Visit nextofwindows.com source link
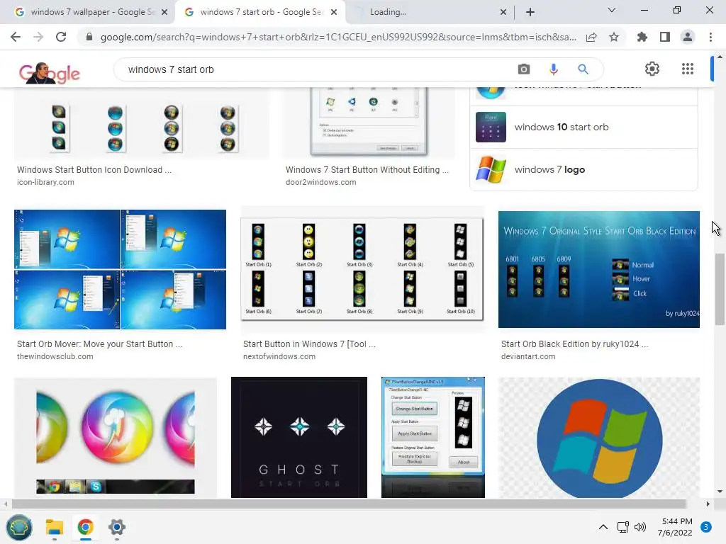The image size is (726, 544). click(279, 357)
